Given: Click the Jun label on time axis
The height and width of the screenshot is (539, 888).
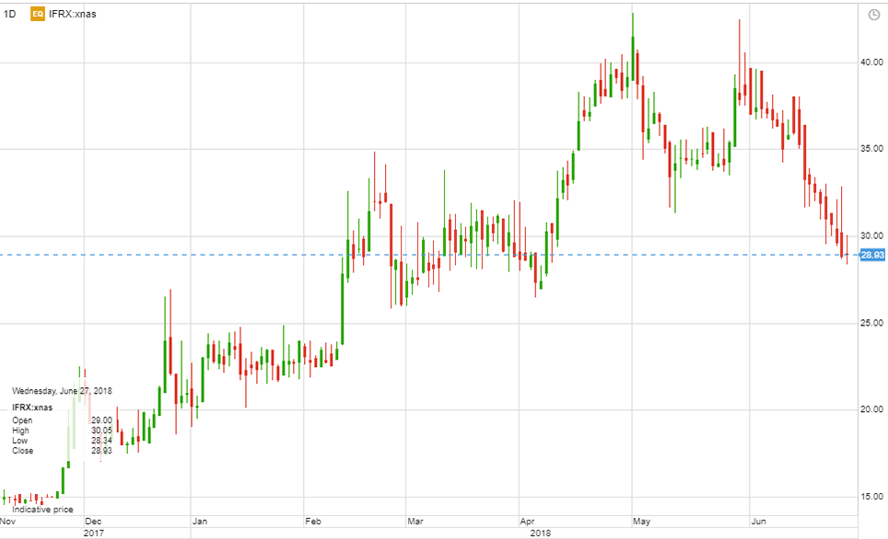Looking at the screenshot, I should (x=758, y=521).
